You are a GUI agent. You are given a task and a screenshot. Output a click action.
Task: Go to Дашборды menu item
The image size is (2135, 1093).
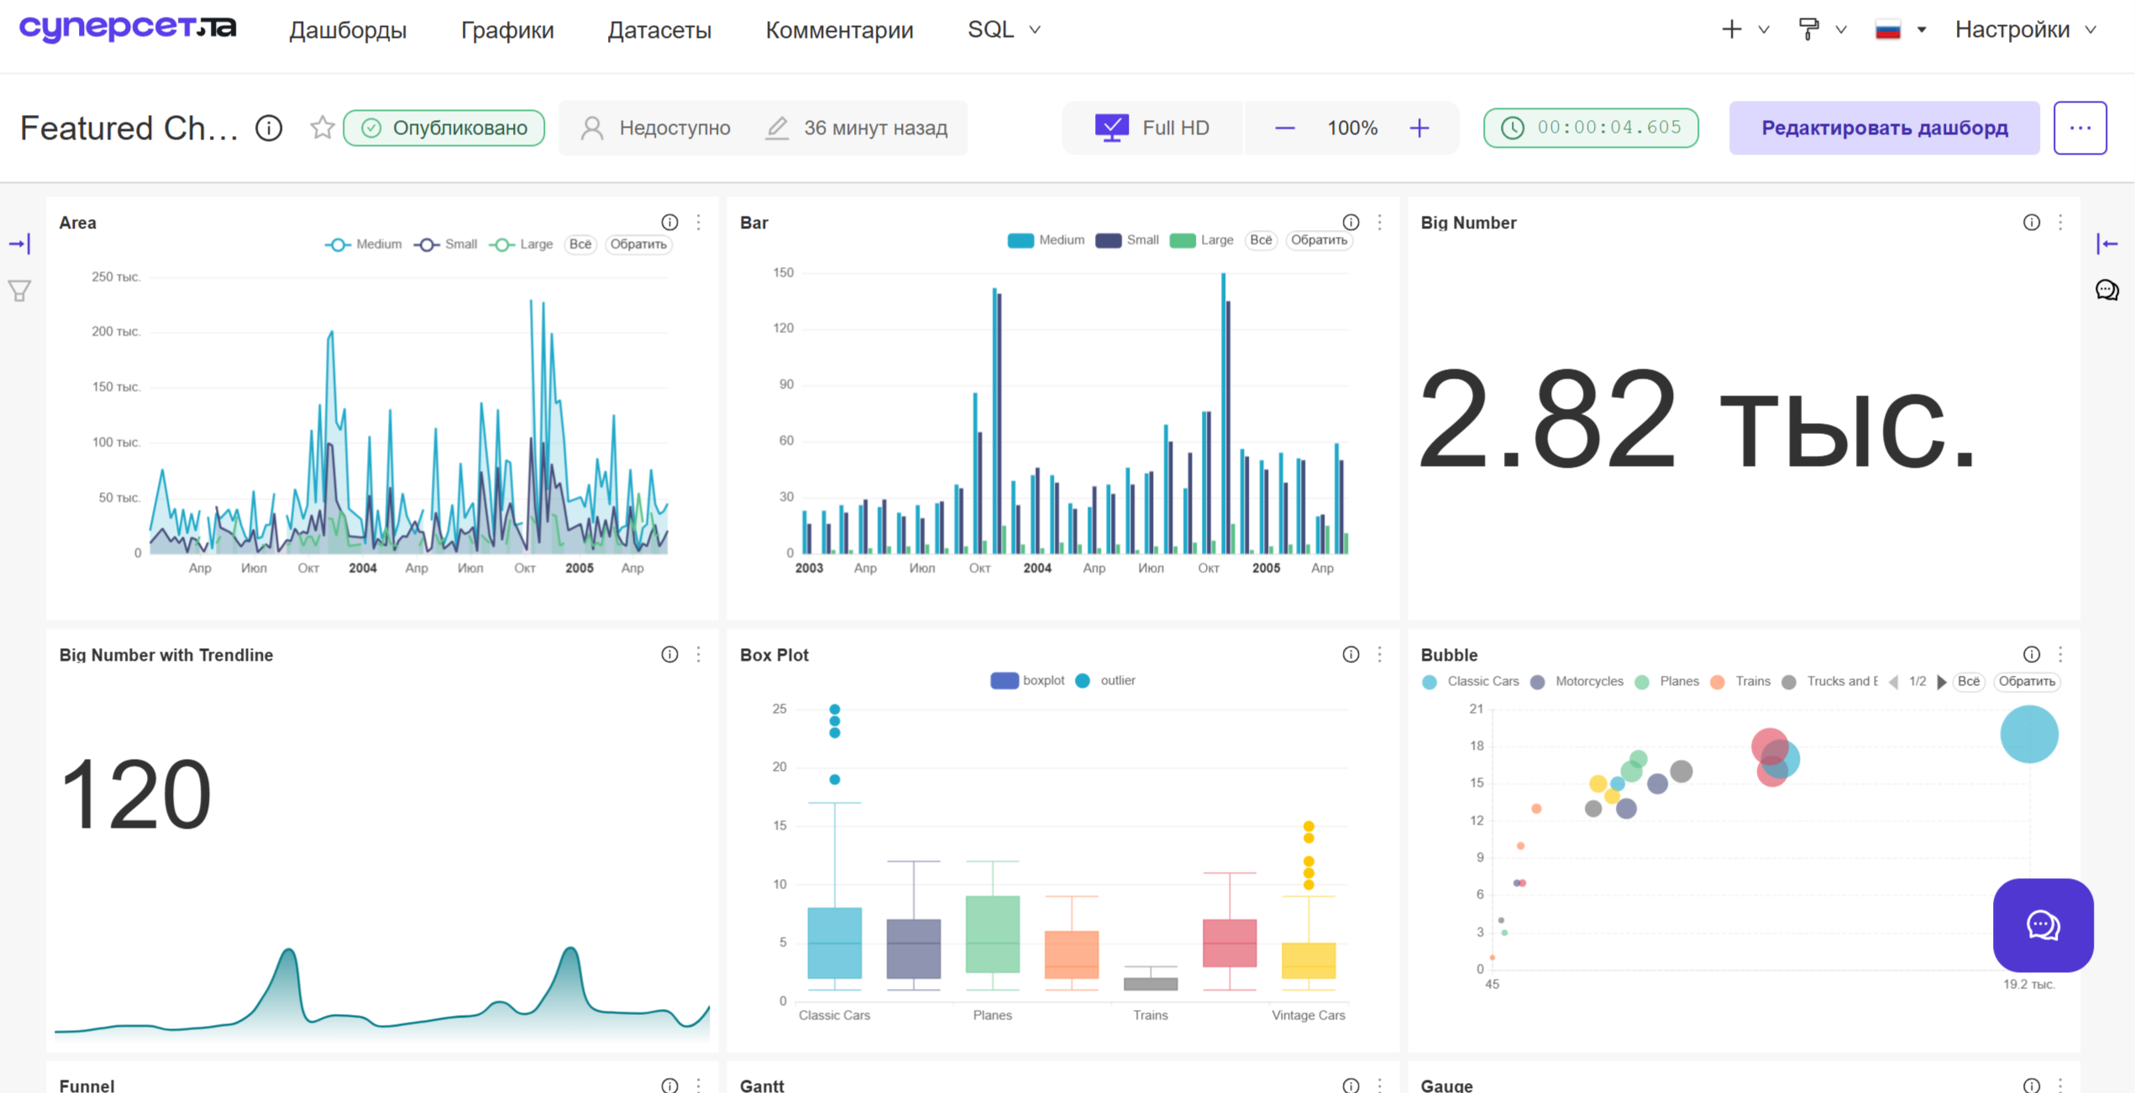[x=348, y=29]
